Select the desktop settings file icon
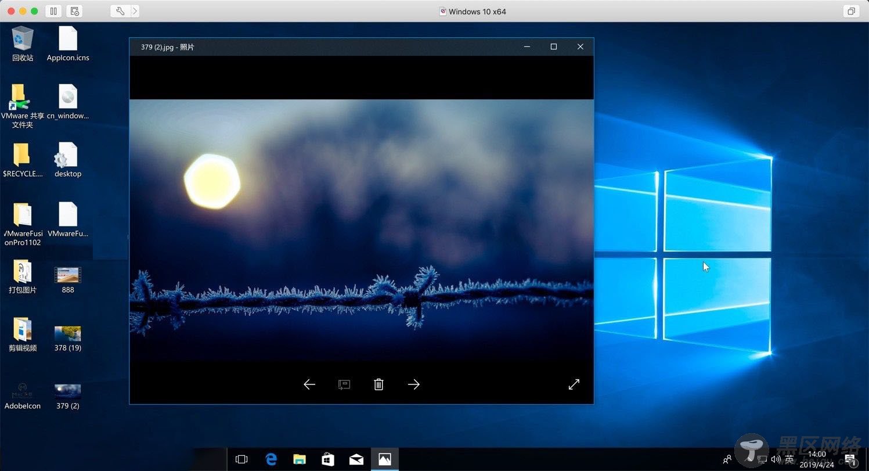The width and height of the screenshot is (869, 471). (68, 160)
